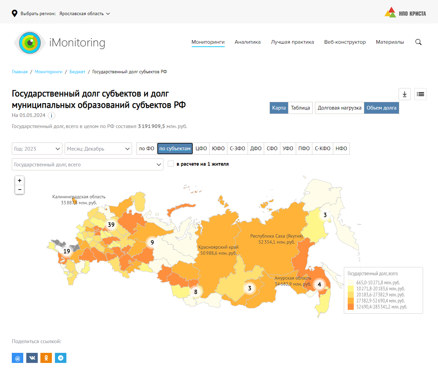This screenshot has width=438, height=371.
Task: Open the Главная breadcrumb link
Action: pos(20,72)
